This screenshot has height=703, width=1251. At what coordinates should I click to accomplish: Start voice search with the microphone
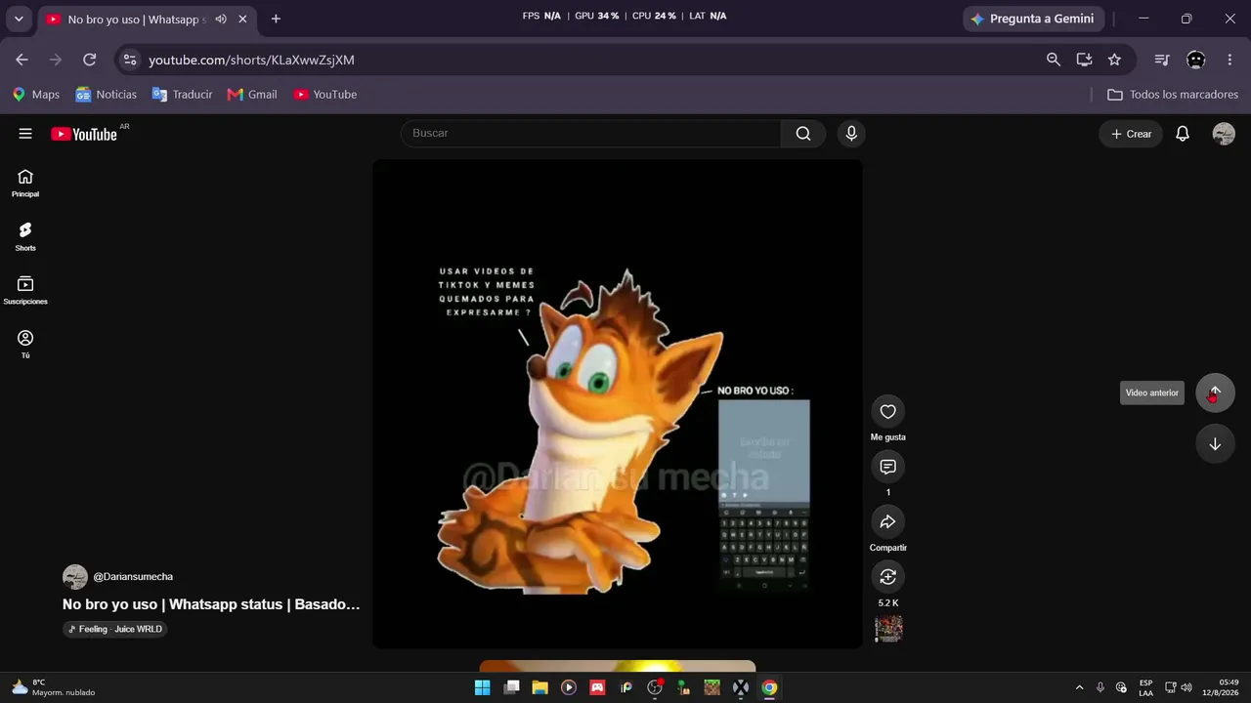tap(851, 134)
